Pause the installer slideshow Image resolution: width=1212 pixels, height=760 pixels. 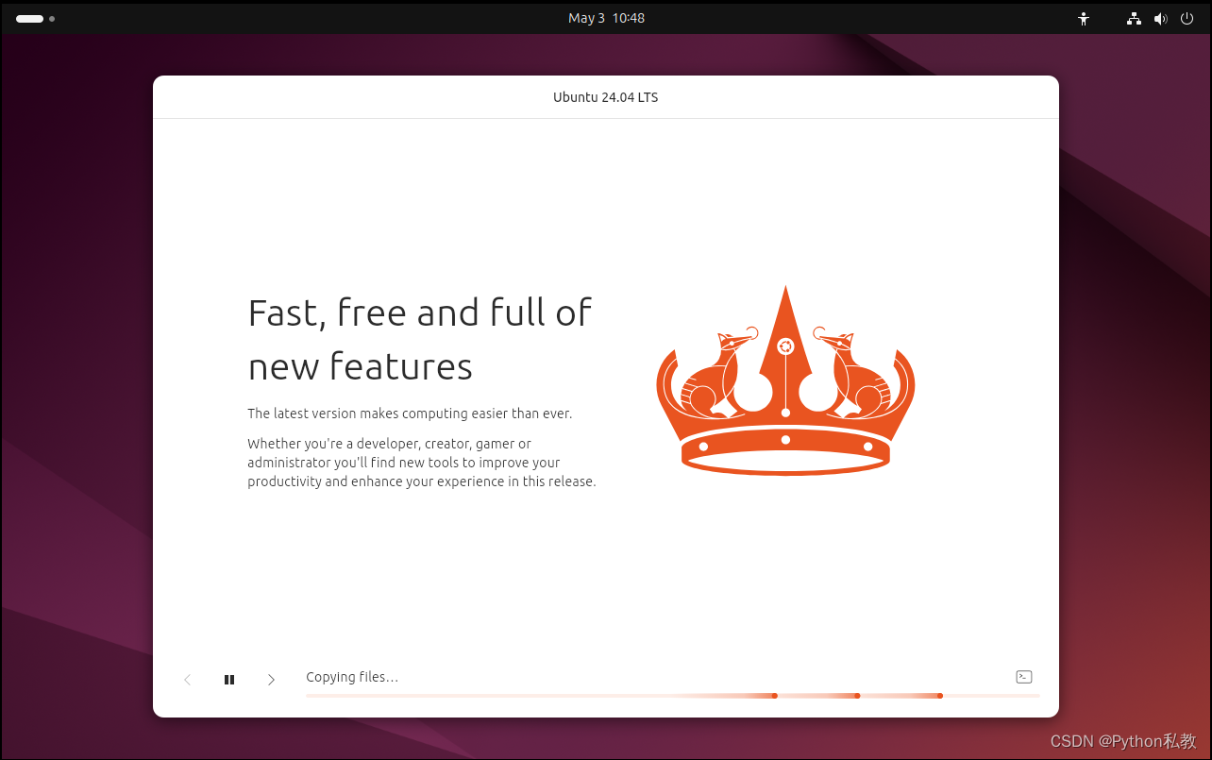tap(229, 680)
